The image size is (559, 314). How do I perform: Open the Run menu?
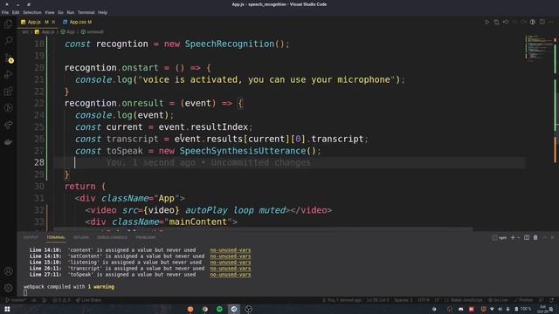click(x=71, y=12)
